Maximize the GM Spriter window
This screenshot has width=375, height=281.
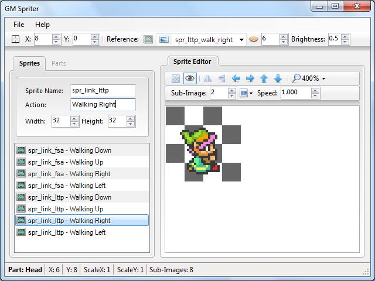pos(335,6)
